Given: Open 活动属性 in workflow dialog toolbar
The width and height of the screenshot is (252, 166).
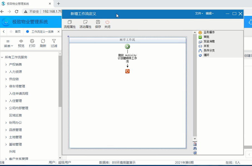Looking at the screenshot, I should pos(85,24).
